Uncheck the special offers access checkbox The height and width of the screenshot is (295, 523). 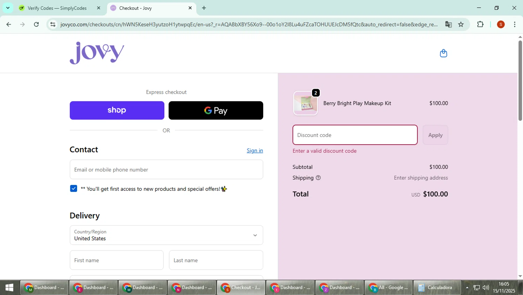74,188
